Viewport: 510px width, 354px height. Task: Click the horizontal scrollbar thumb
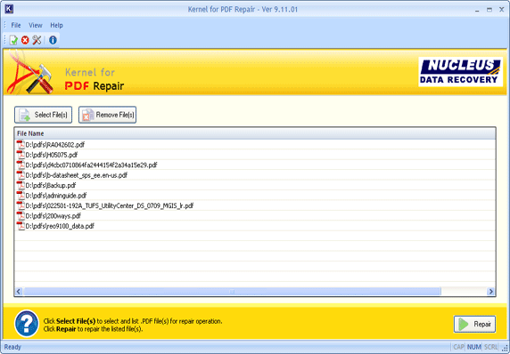point(232,292)
